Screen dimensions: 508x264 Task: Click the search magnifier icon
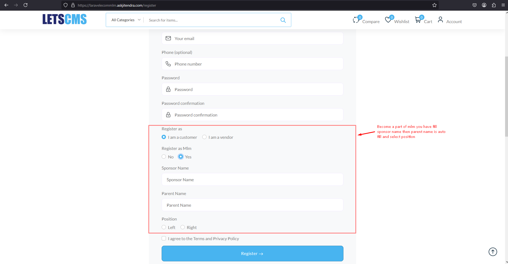[x=283, y=20]
